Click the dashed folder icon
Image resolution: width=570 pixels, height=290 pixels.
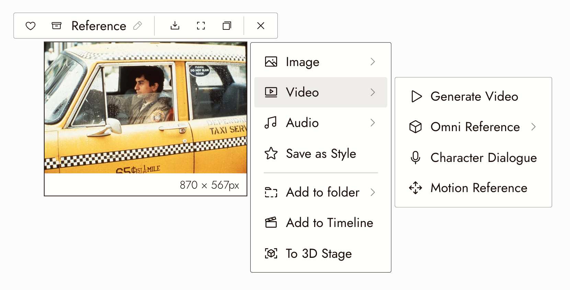271,192
